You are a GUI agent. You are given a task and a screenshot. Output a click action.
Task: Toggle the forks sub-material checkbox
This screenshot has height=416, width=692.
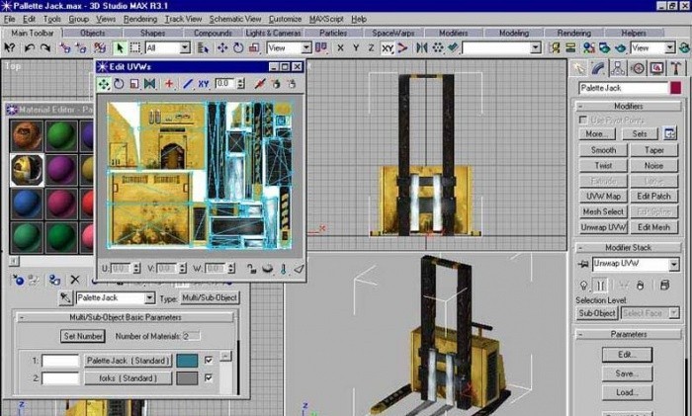click(209, 377)
